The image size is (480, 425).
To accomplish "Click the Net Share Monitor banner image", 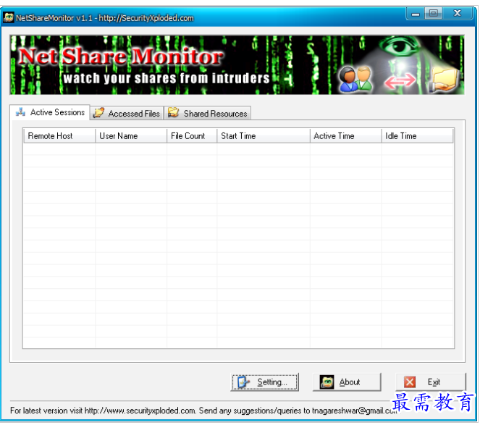I will click(237, 65).
